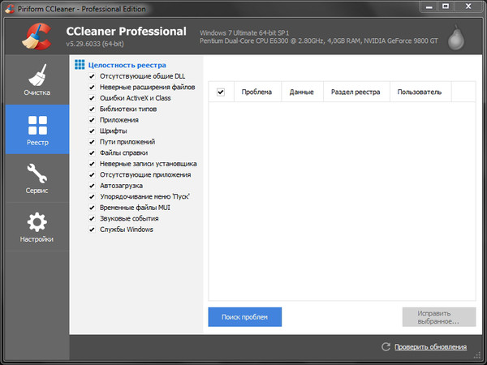Toggle Библиотеки типов checkbox
Screen dimensions: 487x365
92,109
